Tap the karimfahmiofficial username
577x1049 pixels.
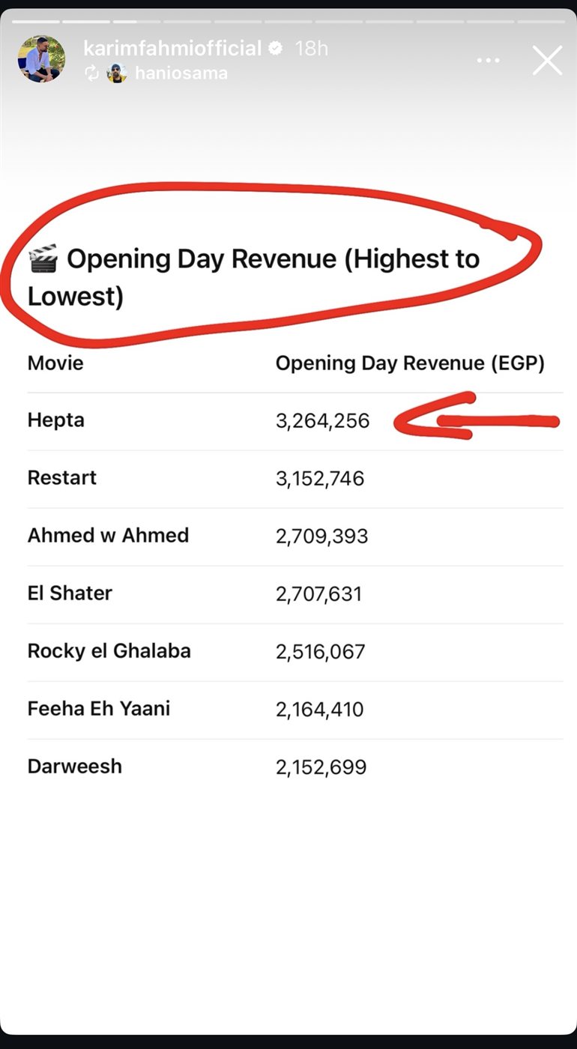172,49
